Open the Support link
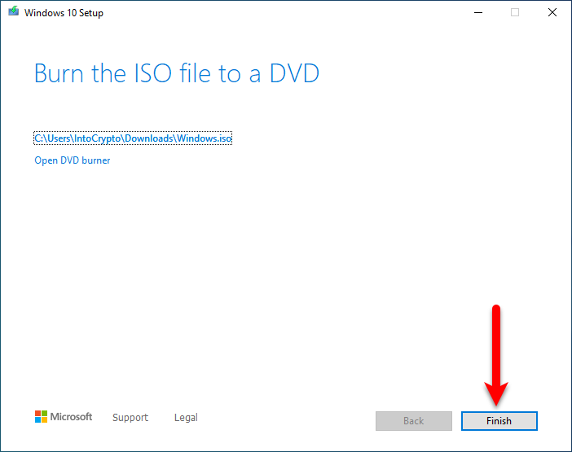 pyautogui.click(x=130, y=417)
